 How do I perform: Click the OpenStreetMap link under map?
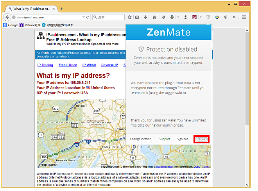pyautogui.click(x=164, y=167)
